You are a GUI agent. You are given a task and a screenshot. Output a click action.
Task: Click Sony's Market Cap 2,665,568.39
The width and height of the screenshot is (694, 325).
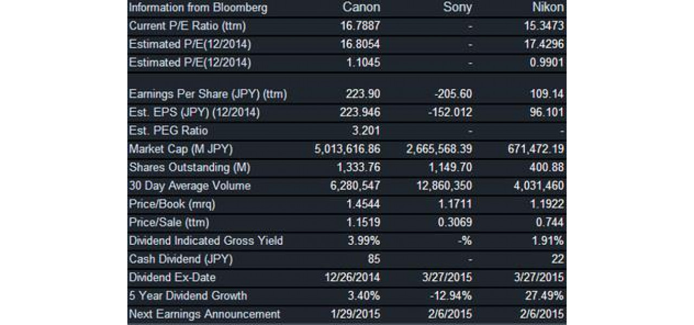pyautogui.click(x=439, y=149)
